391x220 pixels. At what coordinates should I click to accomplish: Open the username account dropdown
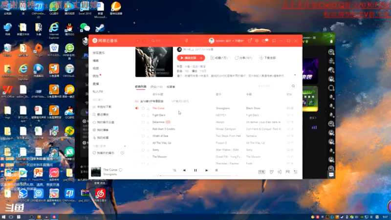click(225, 41)
